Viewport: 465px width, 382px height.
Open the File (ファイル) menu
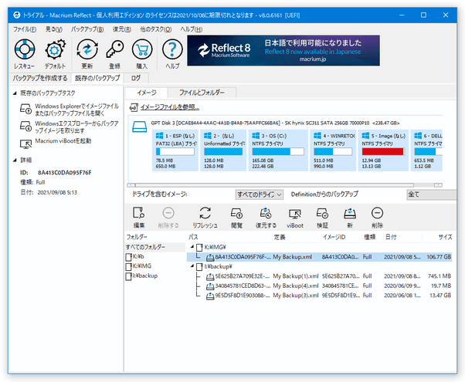pos(25,29)
